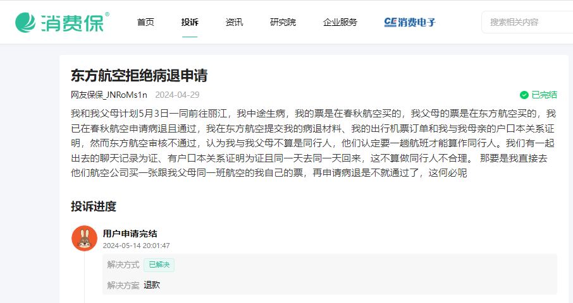
Task: Click the 投诉进度 section heading
Action: [x=94, y=206]
